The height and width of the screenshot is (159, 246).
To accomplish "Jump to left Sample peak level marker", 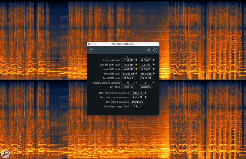I will click(136, 65).
